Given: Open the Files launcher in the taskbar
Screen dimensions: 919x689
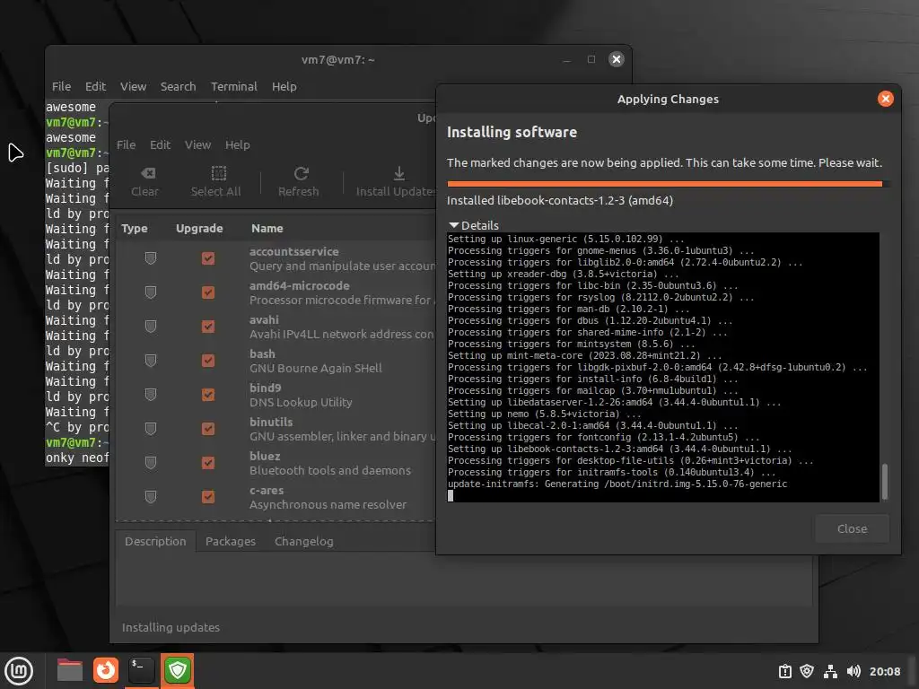Looking at the screenshot, I should pyautogui.click(x=70, y=670).
